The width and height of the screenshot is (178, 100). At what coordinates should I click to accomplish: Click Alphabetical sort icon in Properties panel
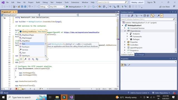pos(125,65)
